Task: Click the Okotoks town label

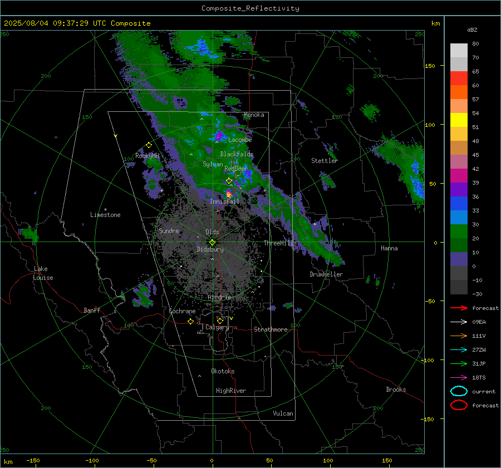Action: (223, 371)
